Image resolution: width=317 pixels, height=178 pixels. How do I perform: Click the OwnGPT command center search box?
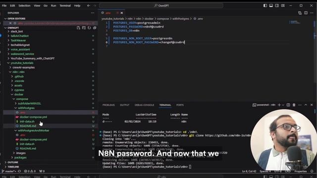coord(161,5)
